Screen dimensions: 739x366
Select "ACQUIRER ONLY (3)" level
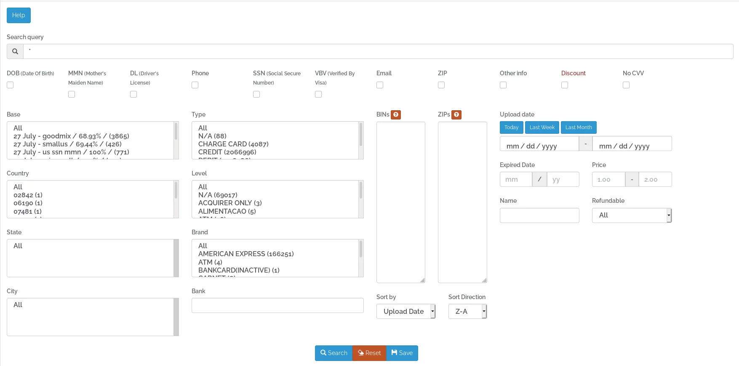[x=275, y=203]
